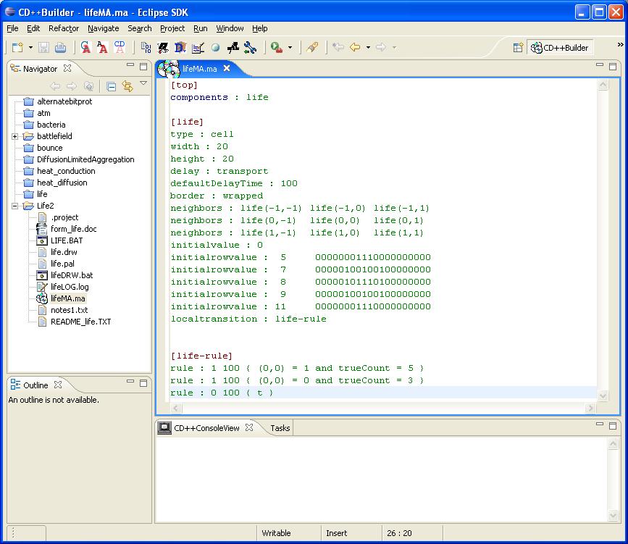The width and height of the screenshot is (628, 544).
Task: Close the Navigator view tab
Action: (67, 69)
